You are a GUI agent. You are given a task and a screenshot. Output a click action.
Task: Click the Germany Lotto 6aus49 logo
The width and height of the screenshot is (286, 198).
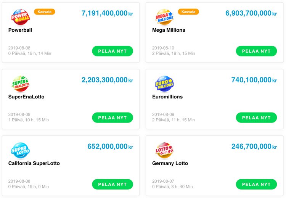click(164, 150)
